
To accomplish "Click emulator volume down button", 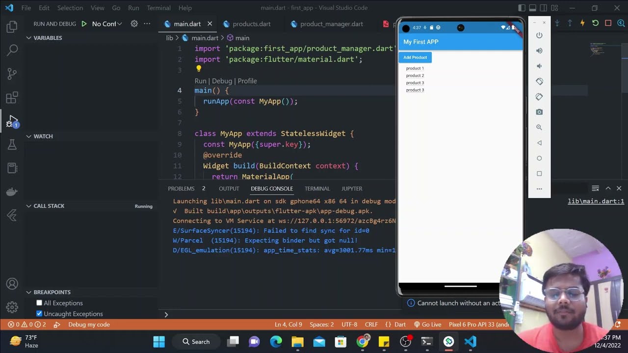I will 539,66.
